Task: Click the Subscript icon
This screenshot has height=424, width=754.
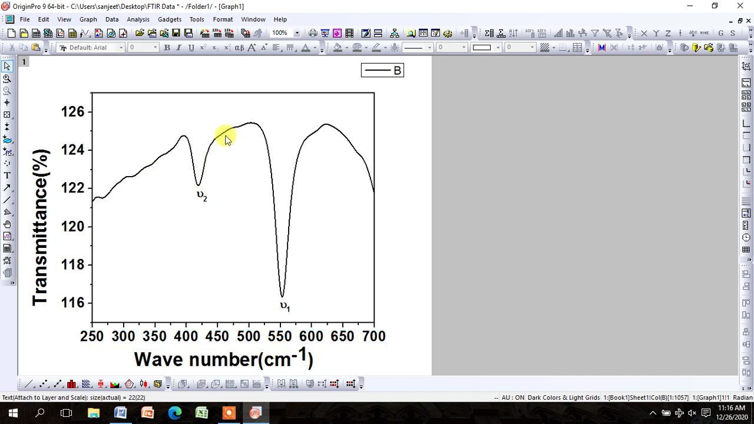Action: (x=214, y=48)
